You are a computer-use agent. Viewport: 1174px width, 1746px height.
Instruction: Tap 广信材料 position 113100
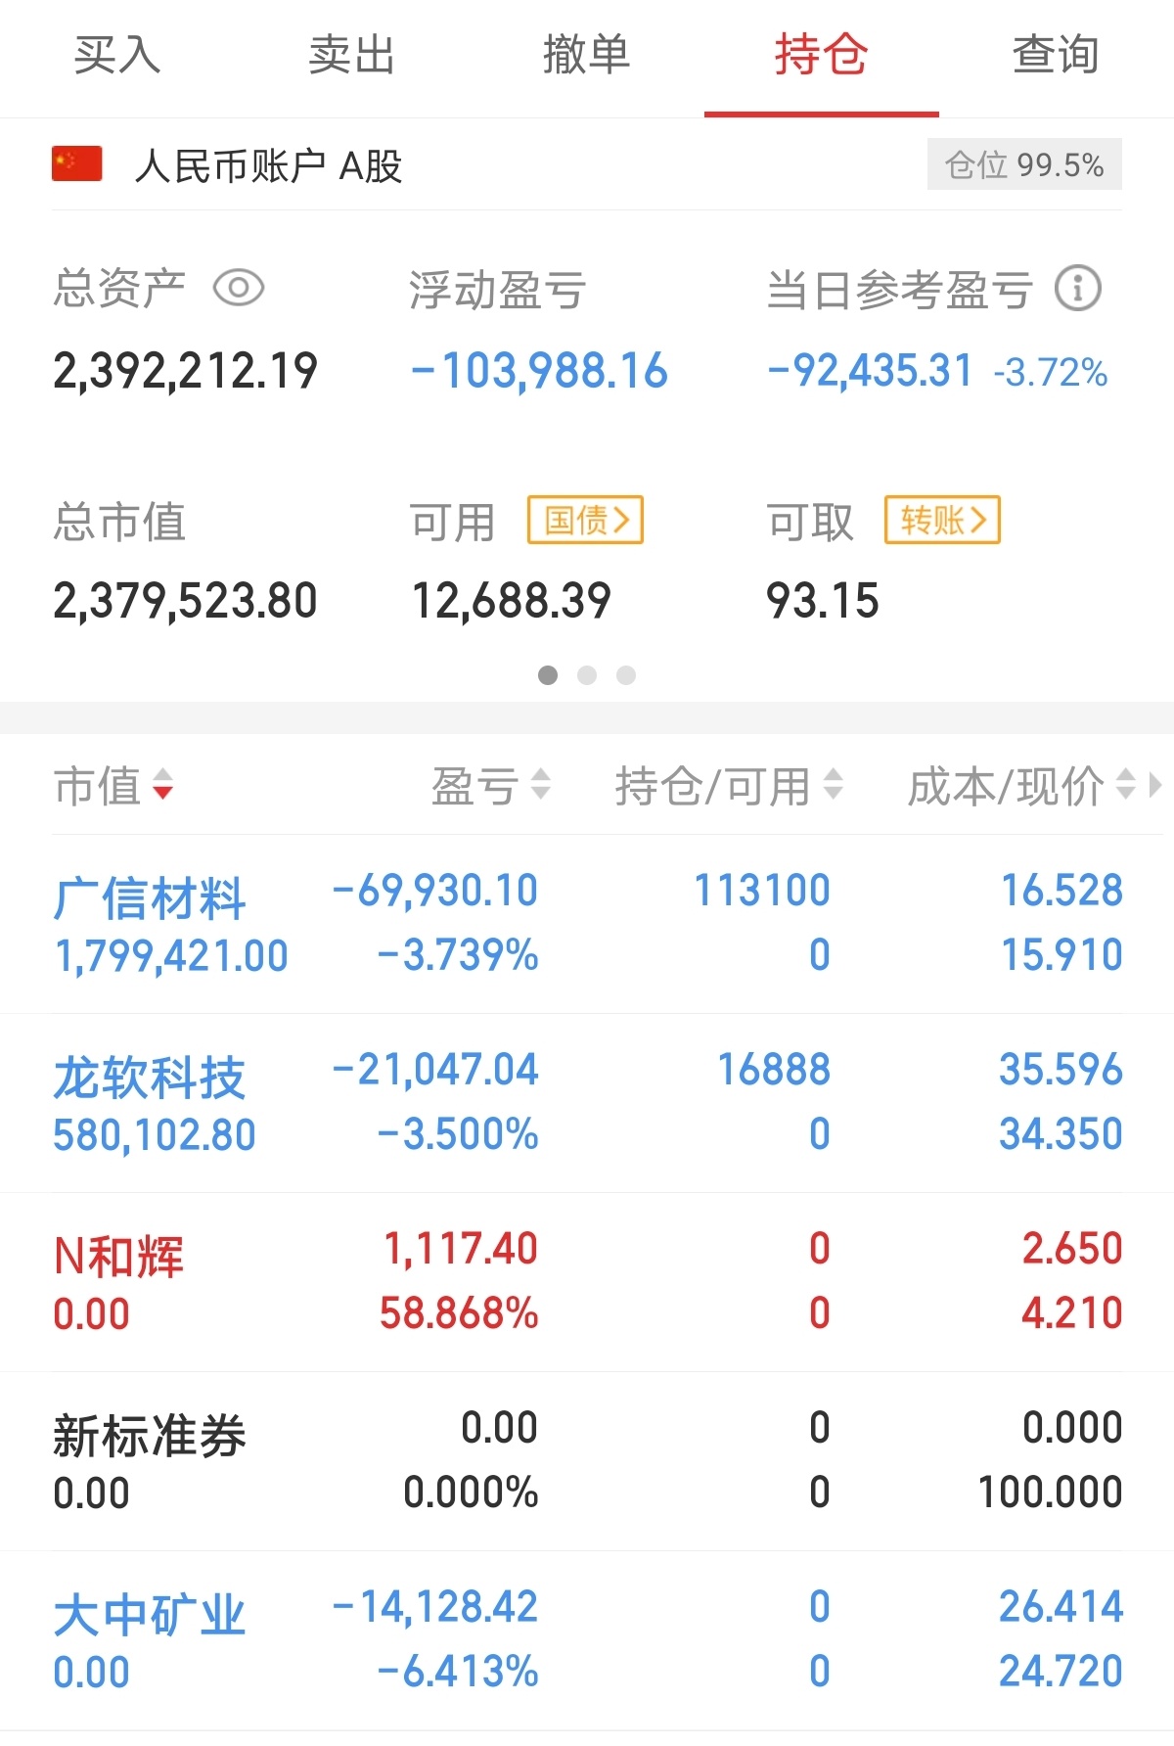tap(762, 891)
